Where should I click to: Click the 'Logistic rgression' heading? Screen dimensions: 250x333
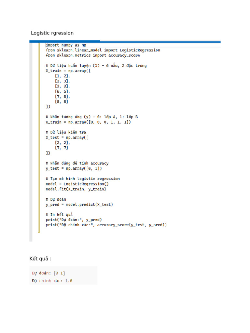52,33
